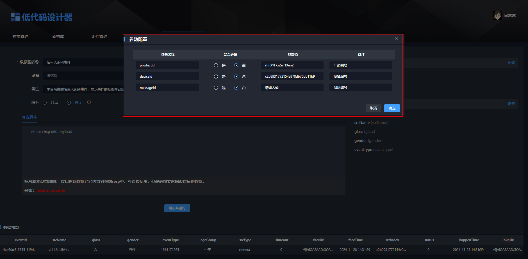Click the eventType (eventType) field entry
528x259 pixels.
374,150
